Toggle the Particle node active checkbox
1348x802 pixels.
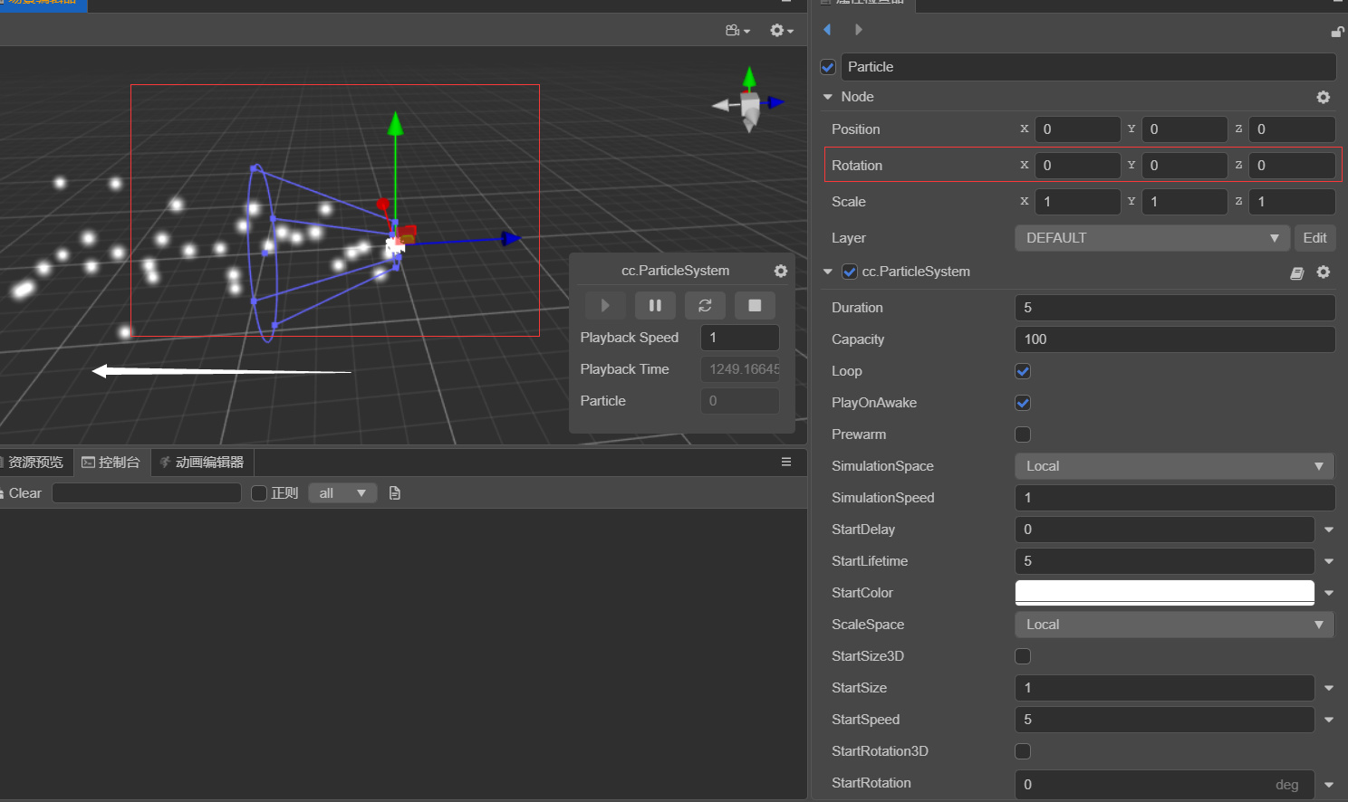tap(828, 67)
